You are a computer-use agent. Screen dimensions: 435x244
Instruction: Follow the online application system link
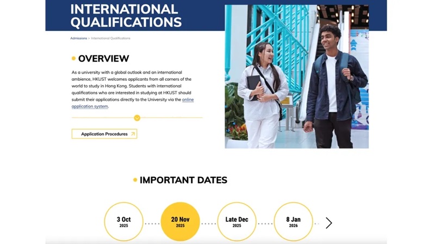tap(188, 100)
